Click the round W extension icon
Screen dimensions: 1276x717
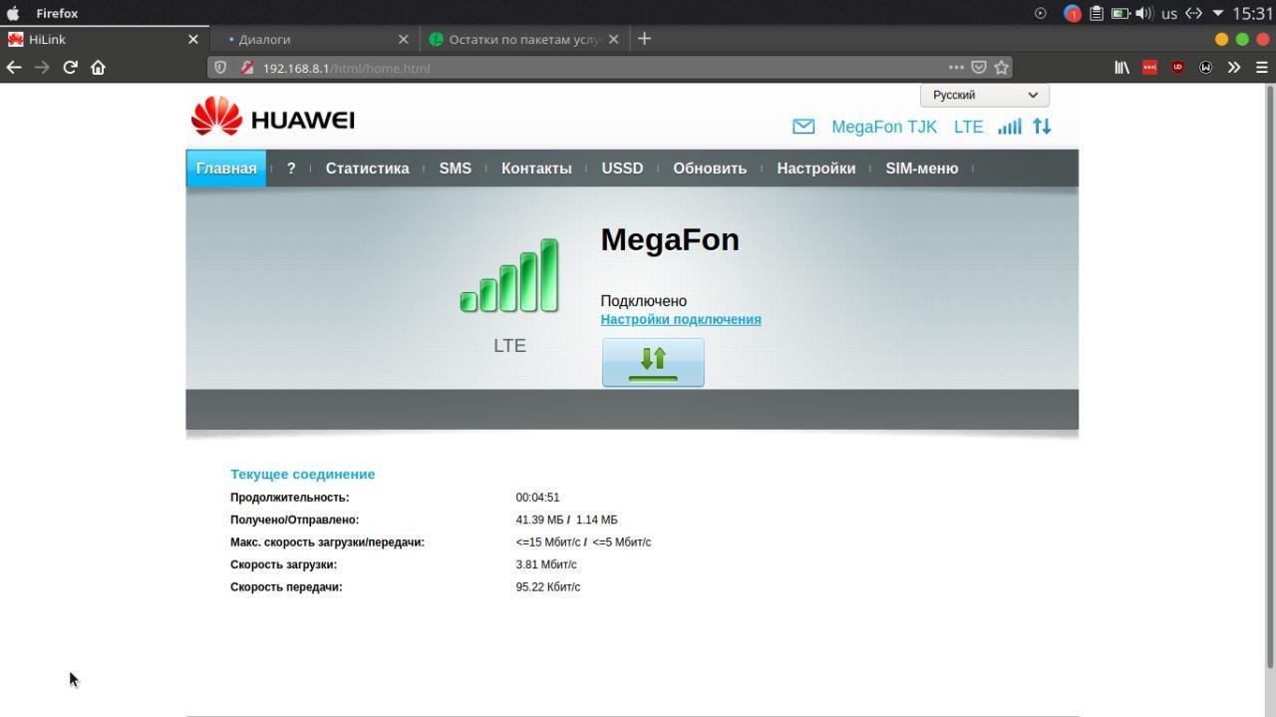click(x=1205, y=67)
